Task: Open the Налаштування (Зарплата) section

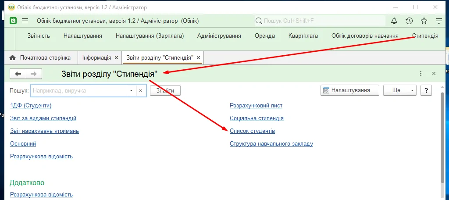Action: click(150, 36)
